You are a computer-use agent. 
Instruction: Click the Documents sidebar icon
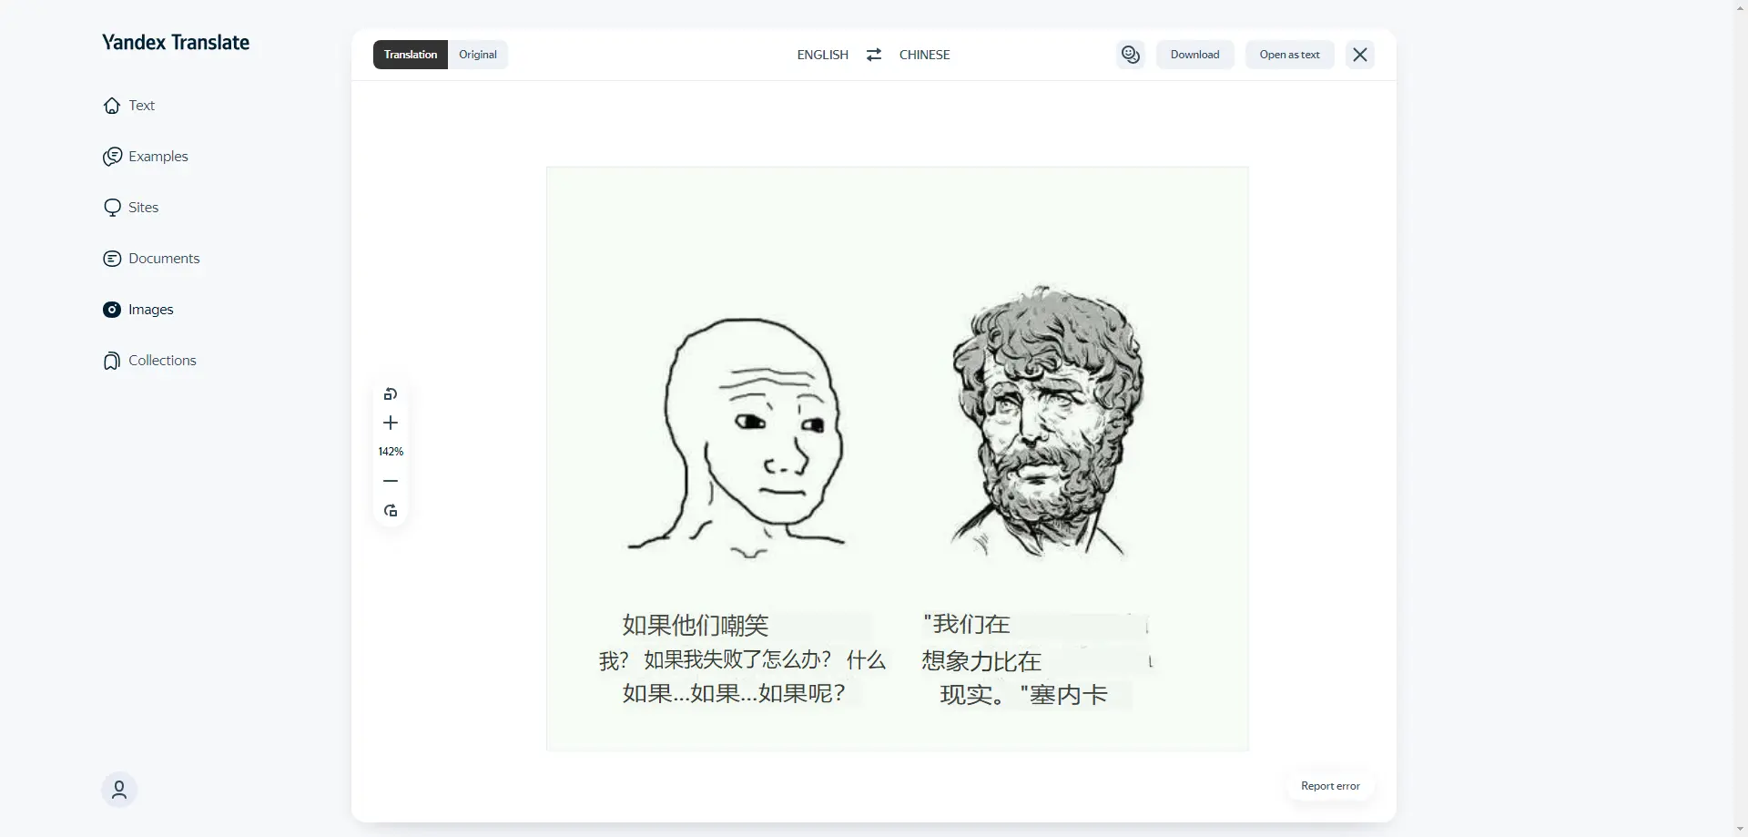pos(112,259)
